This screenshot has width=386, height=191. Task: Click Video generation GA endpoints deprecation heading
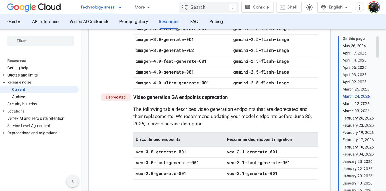180,97
